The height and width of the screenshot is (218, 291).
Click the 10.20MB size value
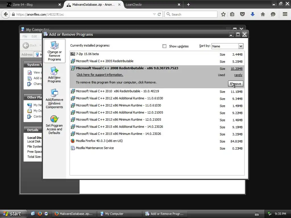(x=237, y=69)
